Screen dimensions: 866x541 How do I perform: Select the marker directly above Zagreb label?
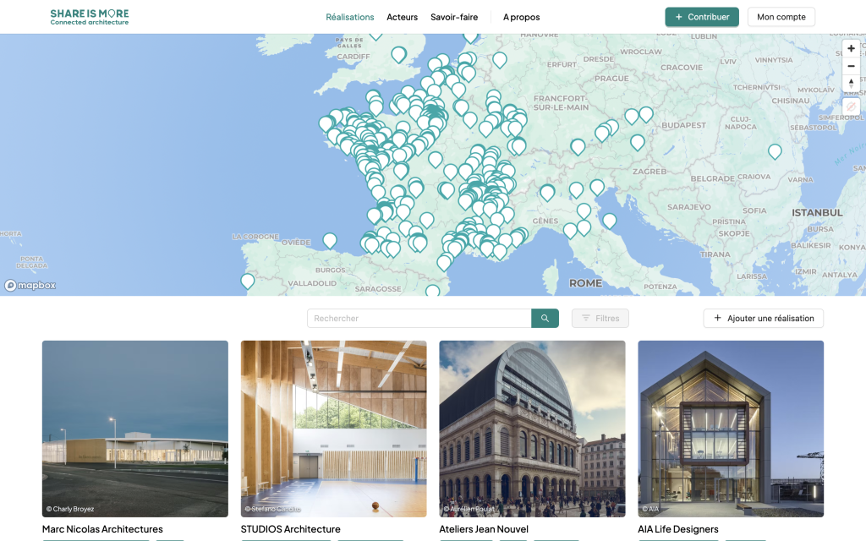[x=638, y=142]
